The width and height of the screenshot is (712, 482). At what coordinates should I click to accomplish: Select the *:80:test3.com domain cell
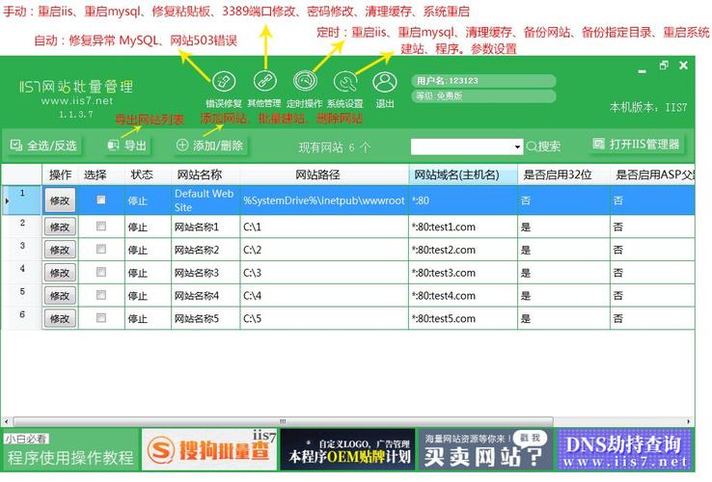(x=463, y=273)
